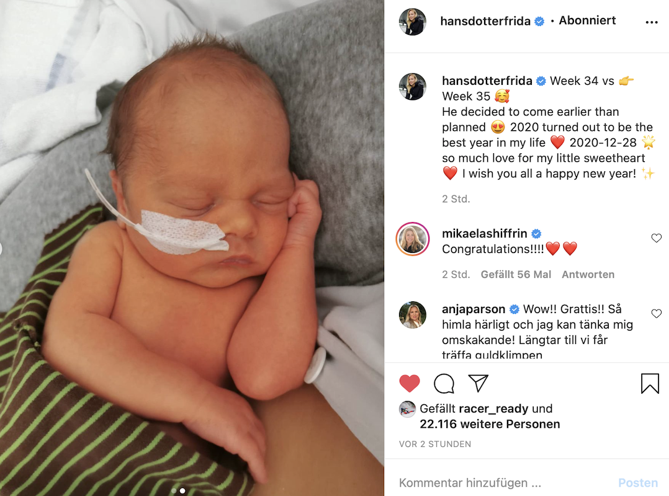The height and width of the screenshot is (496, 669).
Task: Open mikaelashiffrin's story avatar
Action: 413,239
